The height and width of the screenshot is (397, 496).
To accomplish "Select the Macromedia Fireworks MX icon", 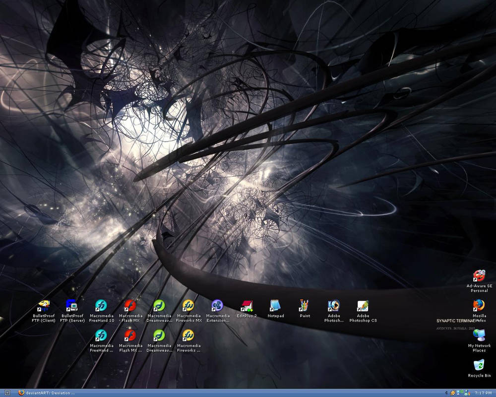I will (x=188, y=311).
